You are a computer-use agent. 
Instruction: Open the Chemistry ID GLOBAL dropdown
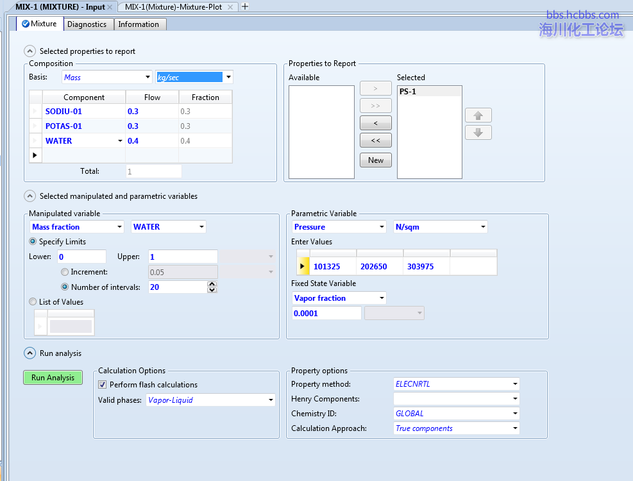515,414
